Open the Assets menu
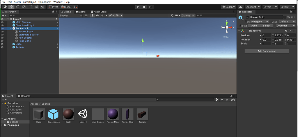Image resolution: width=298 pixels, height=137 pixels. (x=17, y=2)
